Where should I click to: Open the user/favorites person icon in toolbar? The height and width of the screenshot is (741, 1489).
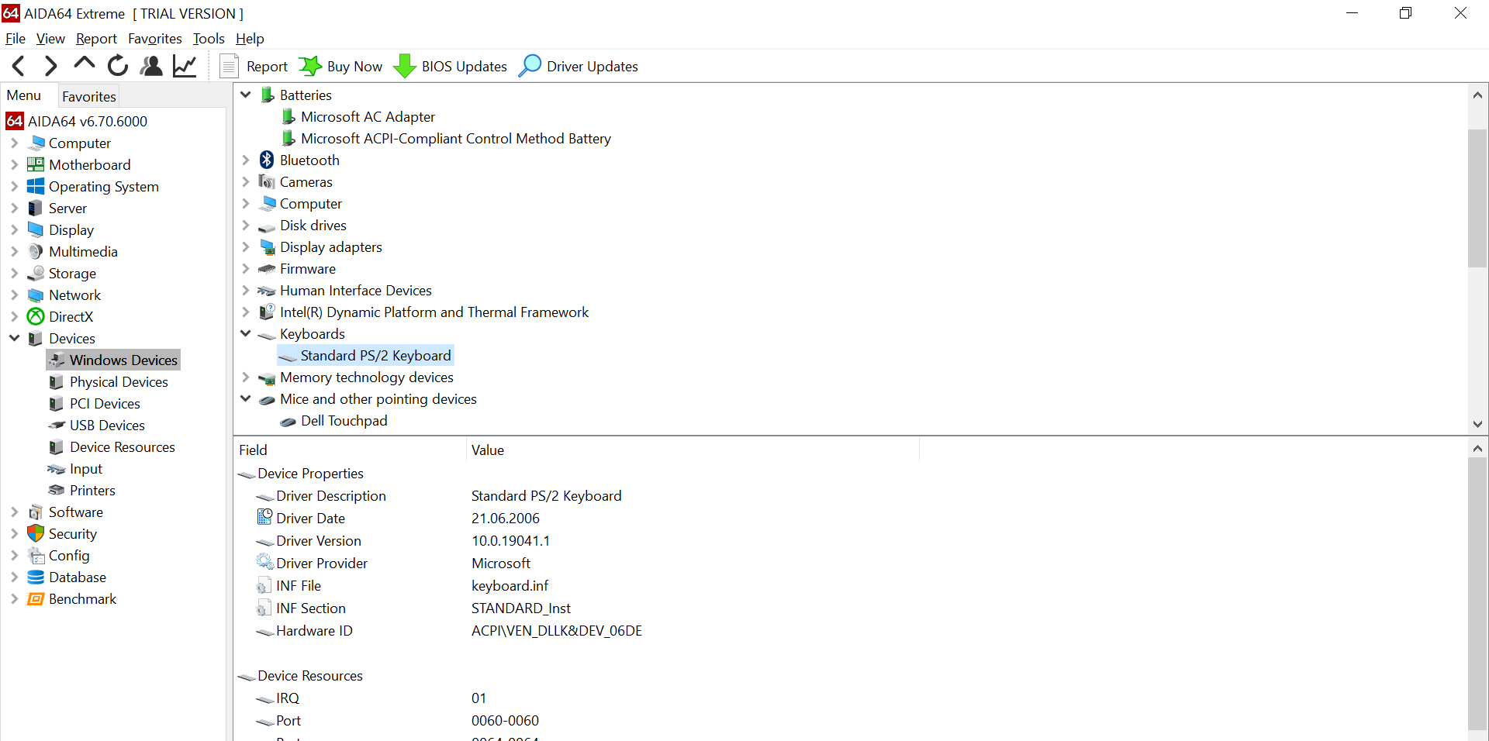click(151, 66)
